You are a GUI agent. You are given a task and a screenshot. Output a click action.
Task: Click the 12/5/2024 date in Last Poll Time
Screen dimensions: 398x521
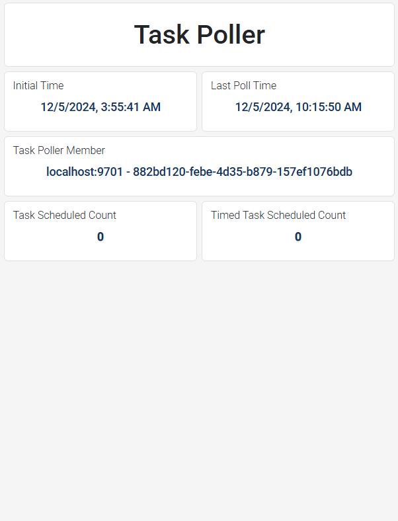(x=262, y=107)
